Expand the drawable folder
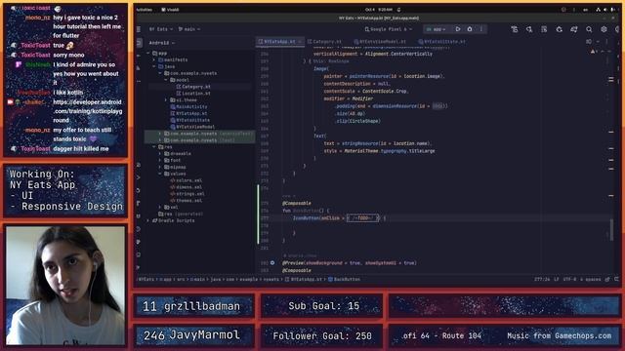This screenshot has width=625, height=351. [160, 154]
